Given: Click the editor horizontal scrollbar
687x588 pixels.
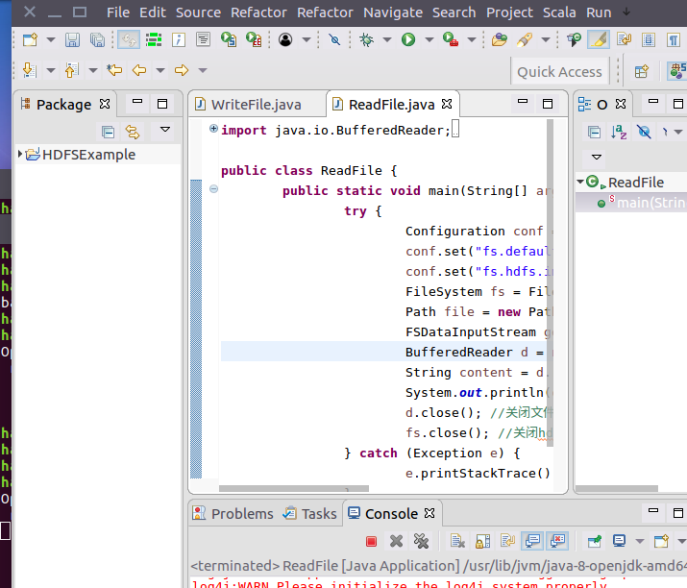Looking at the screenshot, I should [x=294, y=488].
